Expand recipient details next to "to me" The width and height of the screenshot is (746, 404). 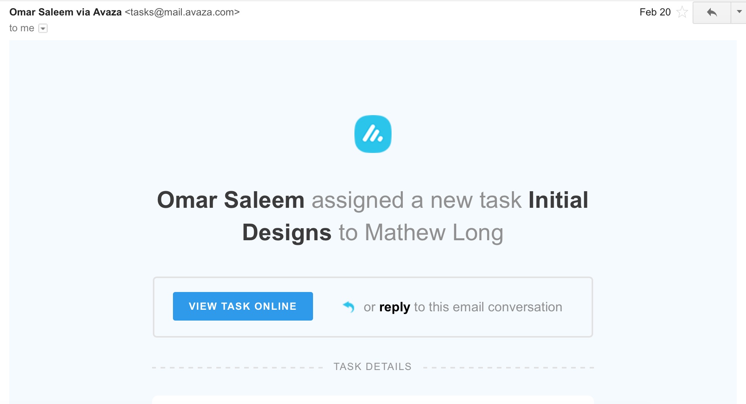coord(43,29)
